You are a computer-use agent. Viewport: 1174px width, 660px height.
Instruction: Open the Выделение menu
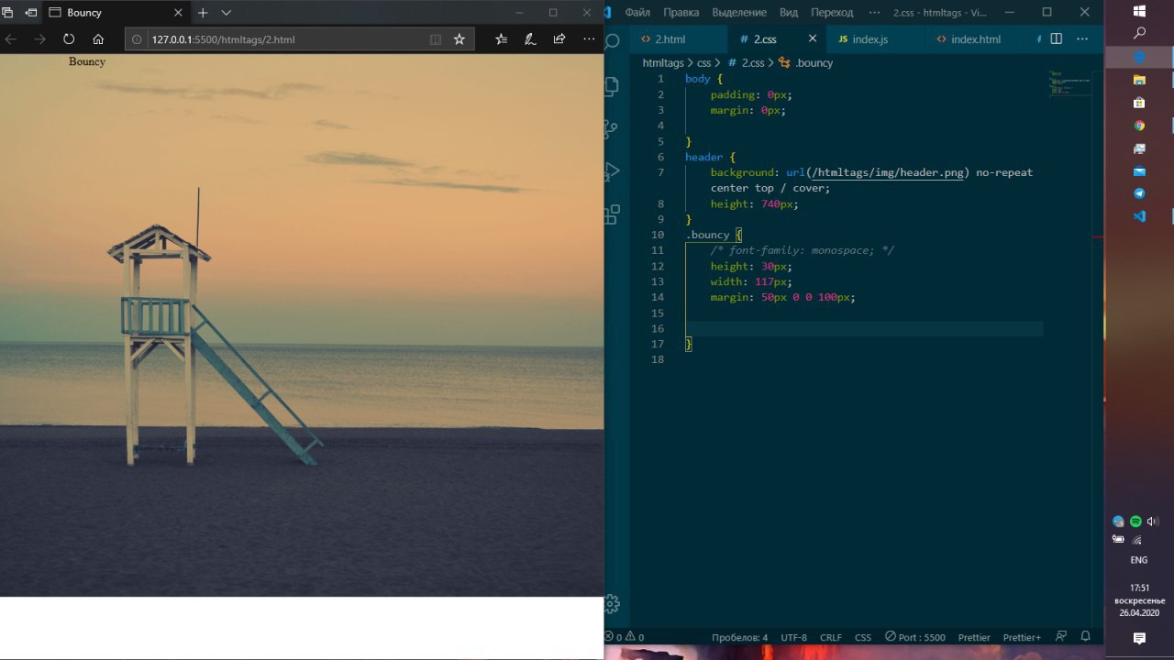[739, 13]
